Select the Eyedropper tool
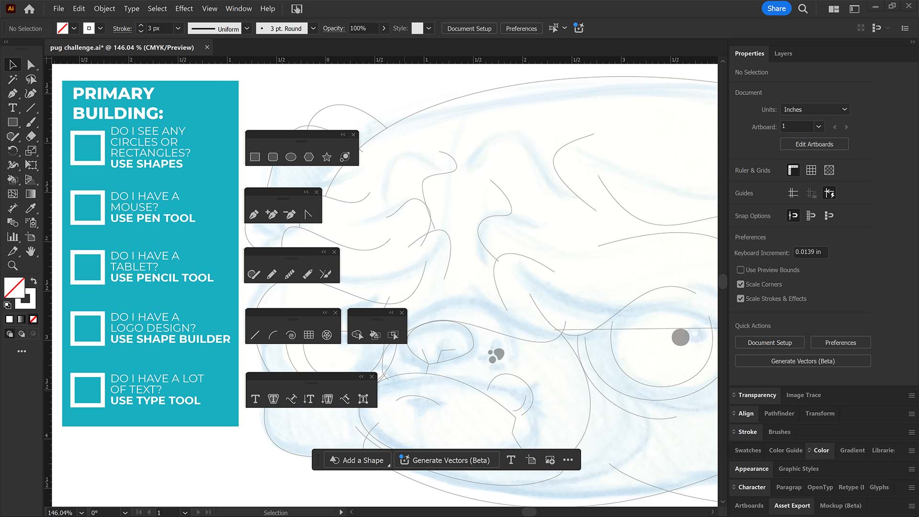 point(31,208)
